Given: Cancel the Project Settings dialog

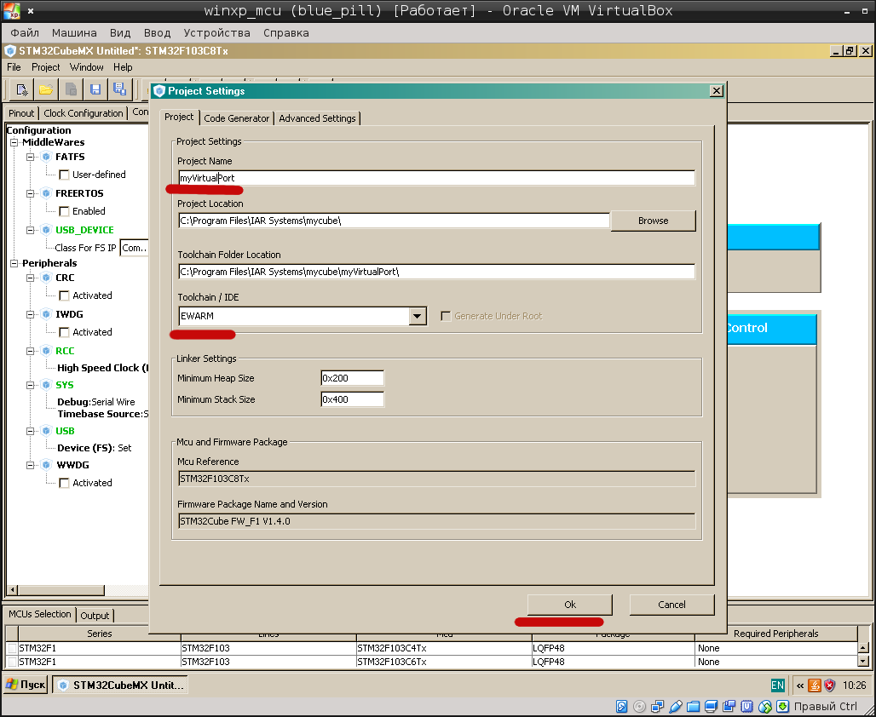Looking at the screenshot, I should (671, 605).
